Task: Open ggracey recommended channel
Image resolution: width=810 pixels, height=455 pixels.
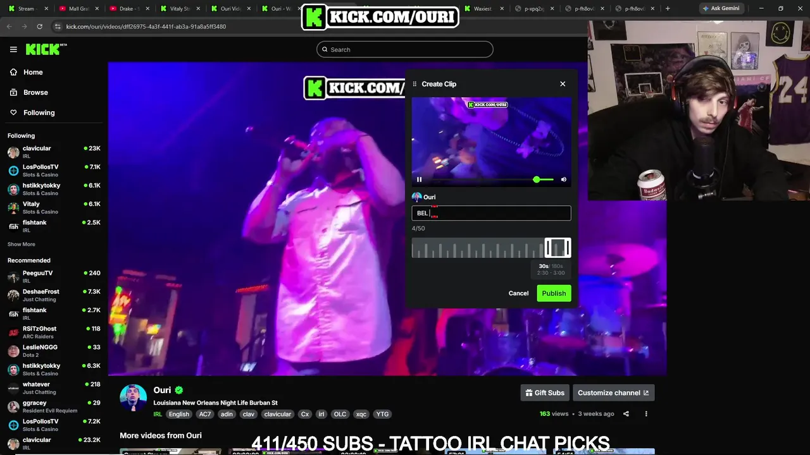Action: [54, 406]
